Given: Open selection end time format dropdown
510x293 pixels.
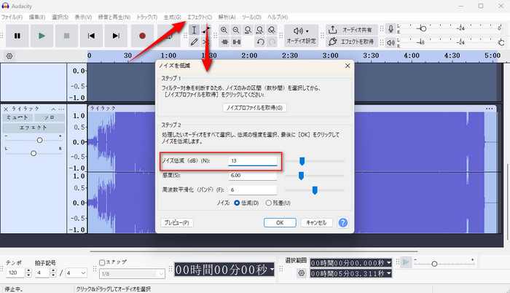Looking at the screenshot, I should (x=388, y=273).
